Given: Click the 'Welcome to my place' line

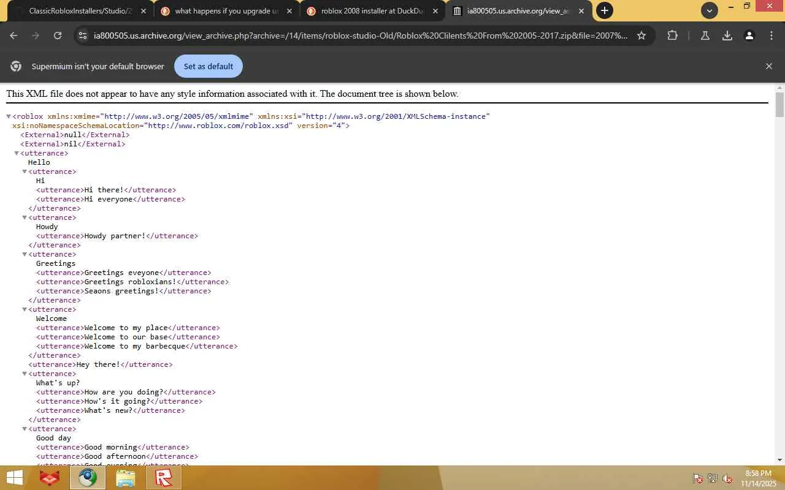Looking at the screenshot, I should 128,328.
